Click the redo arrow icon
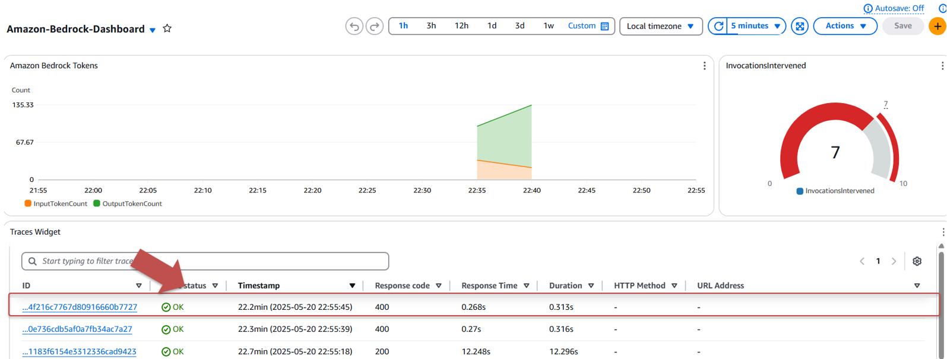The width and height of the screenshot is (947, 359). pos(375,27)
